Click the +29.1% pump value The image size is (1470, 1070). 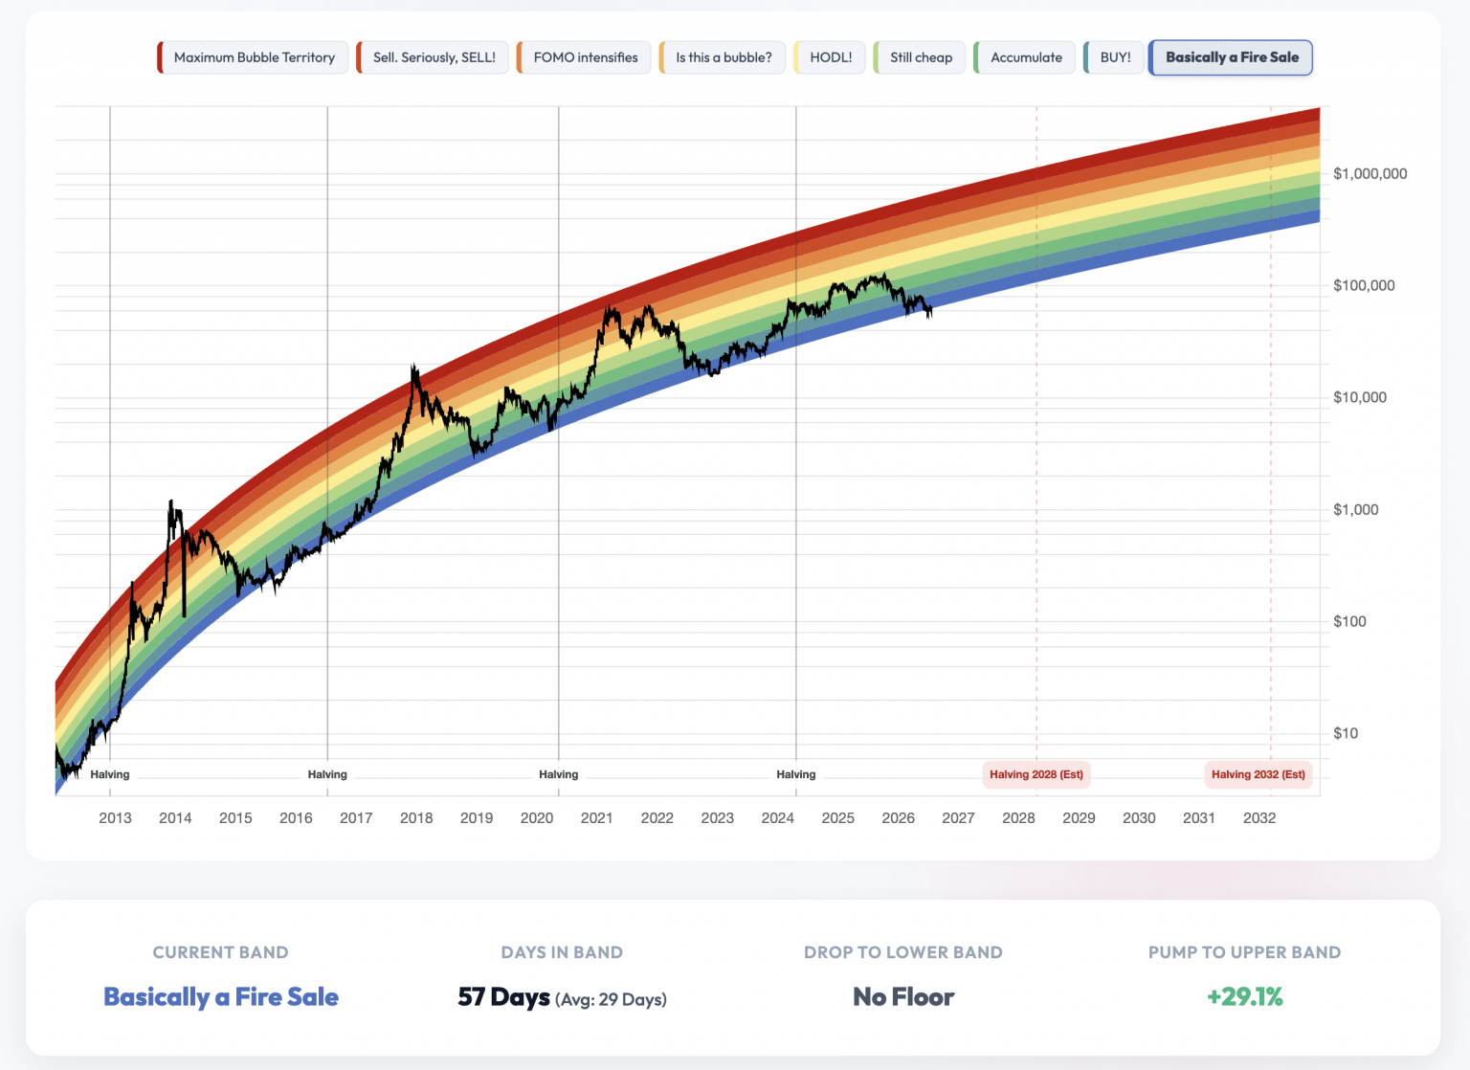pos(1245,997)
